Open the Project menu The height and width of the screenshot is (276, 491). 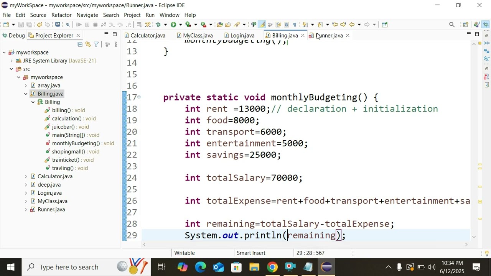pyautogui.click(x=132, y=15)
